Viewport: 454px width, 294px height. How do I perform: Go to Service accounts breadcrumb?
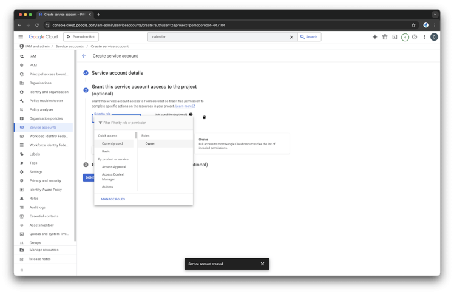69,46
